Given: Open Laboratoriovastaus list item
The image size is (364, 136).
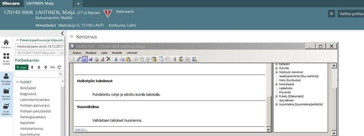Looking at the screenshot, I should point(35,100).
